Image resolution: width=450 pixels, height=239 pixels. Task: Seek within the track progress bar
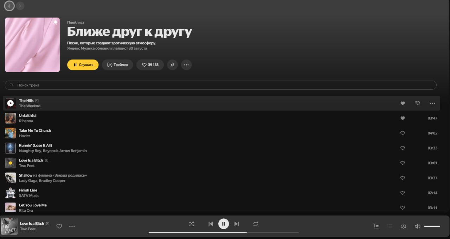click(224, 232)
